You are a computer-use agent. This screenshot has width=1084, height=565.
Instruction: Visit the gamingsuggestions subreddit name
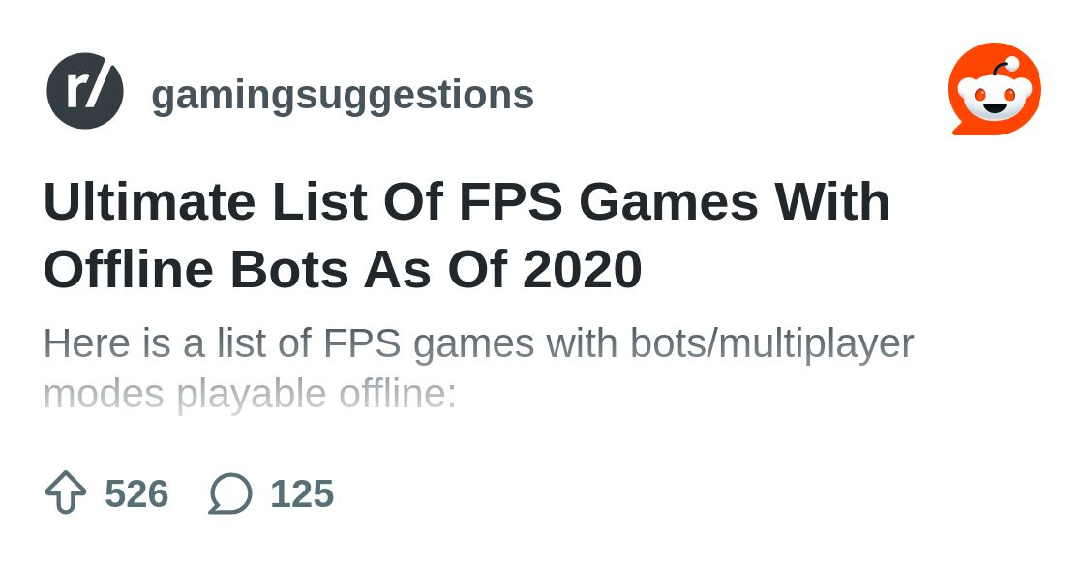343,96
